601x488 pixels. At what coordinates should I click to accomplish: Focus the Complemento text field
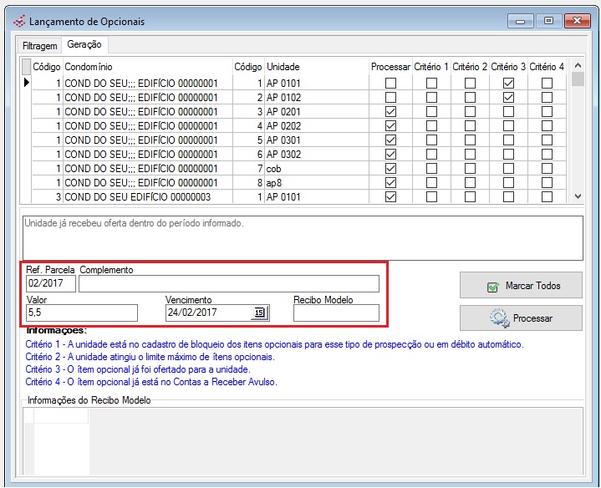pyautogui.click(x=228, y=284)
